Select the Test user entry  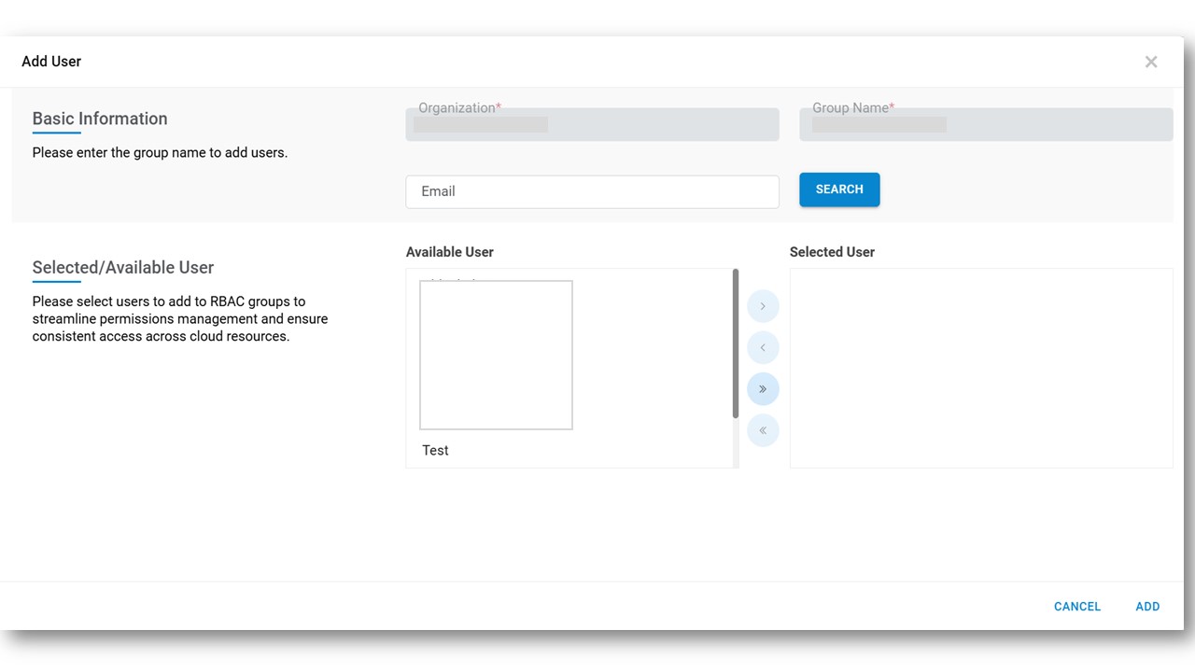(x=436, y=450)
